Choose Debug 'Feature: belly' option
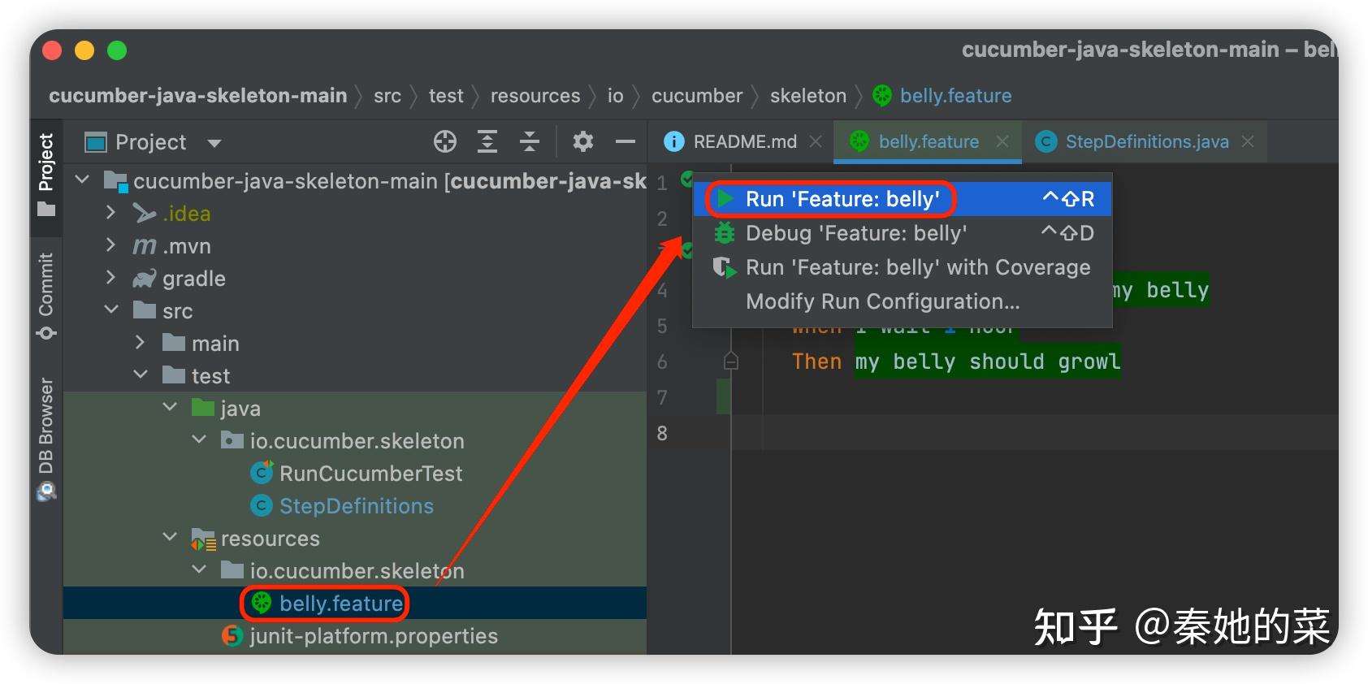This screenshot has height=684, width=1368. point(856,234)
